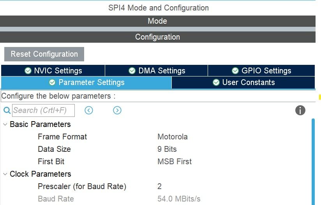Image resolution: width=321 pixels, height=205 pixels.
Task: Open the Frame Format Motorola value
Action: tap(173, 137)
